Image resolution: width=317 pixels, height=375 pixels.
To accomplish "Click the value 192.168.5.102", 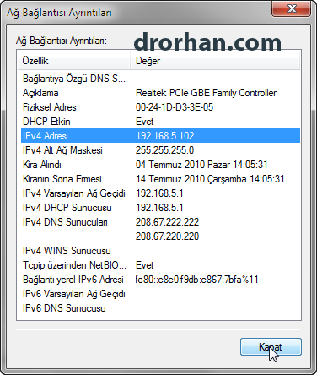I will click(x=165, y=136).
